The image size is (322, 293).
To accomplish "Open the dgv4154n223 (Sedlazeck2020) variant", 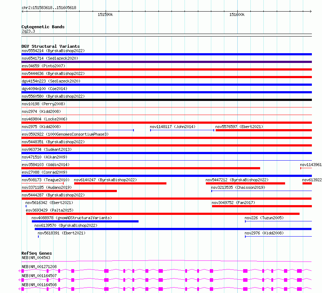I will tap(51, 81).
